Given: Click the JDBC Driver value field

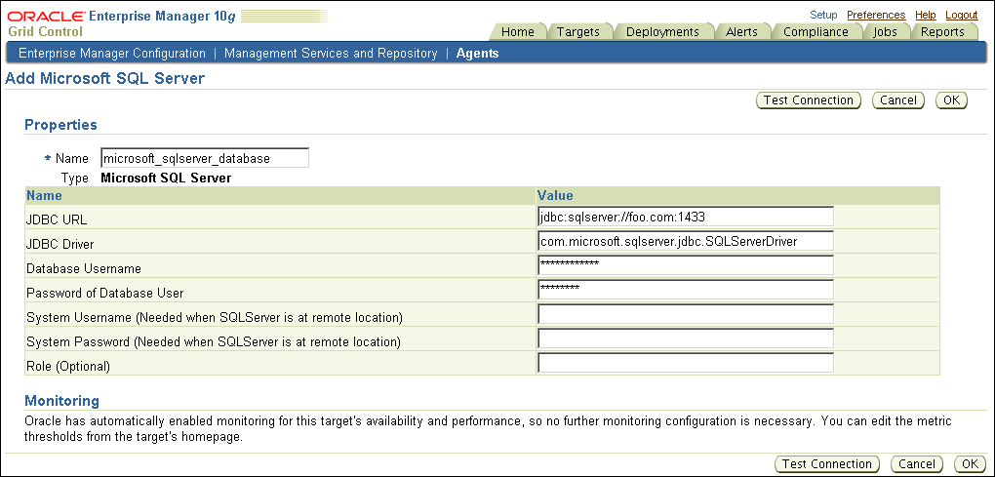Looking at the screenshot, I should pyautogui.click(x=686, y=240).
